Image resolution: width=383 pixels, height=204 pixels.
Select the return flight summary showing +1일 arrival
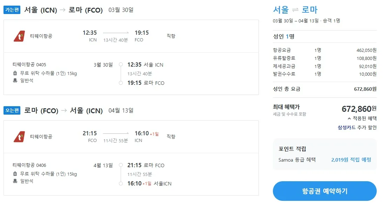[140, 136]
